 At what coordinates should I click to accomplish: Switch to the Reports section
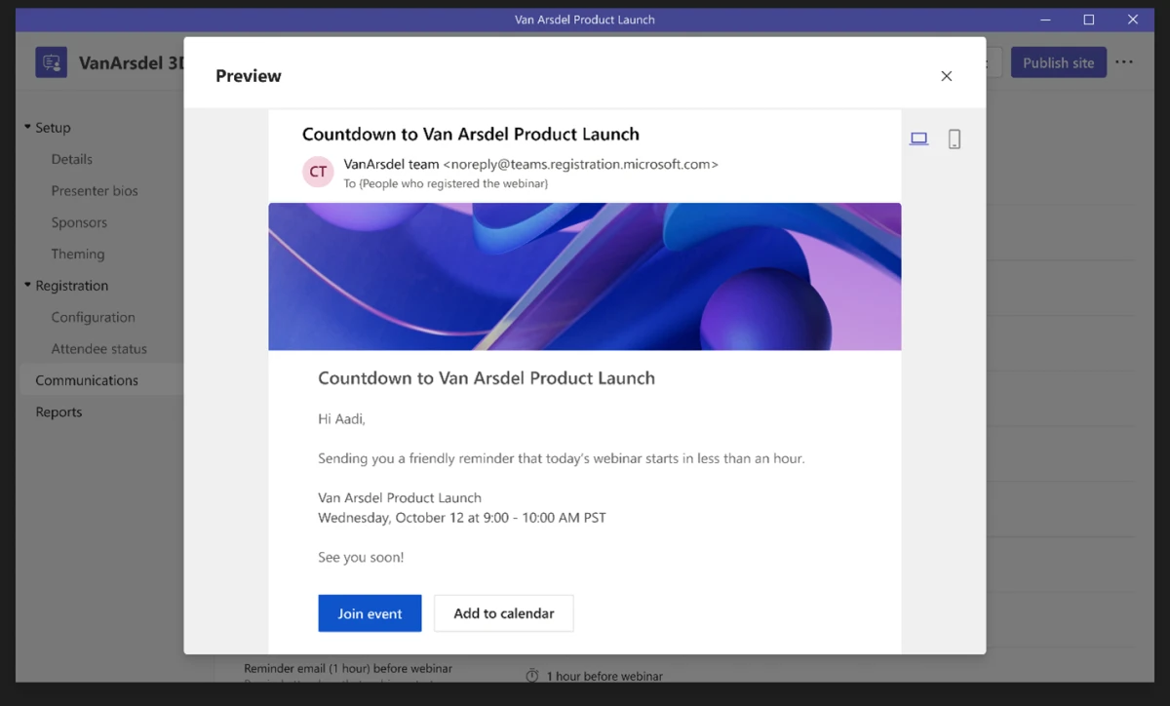tap(58, 411)
